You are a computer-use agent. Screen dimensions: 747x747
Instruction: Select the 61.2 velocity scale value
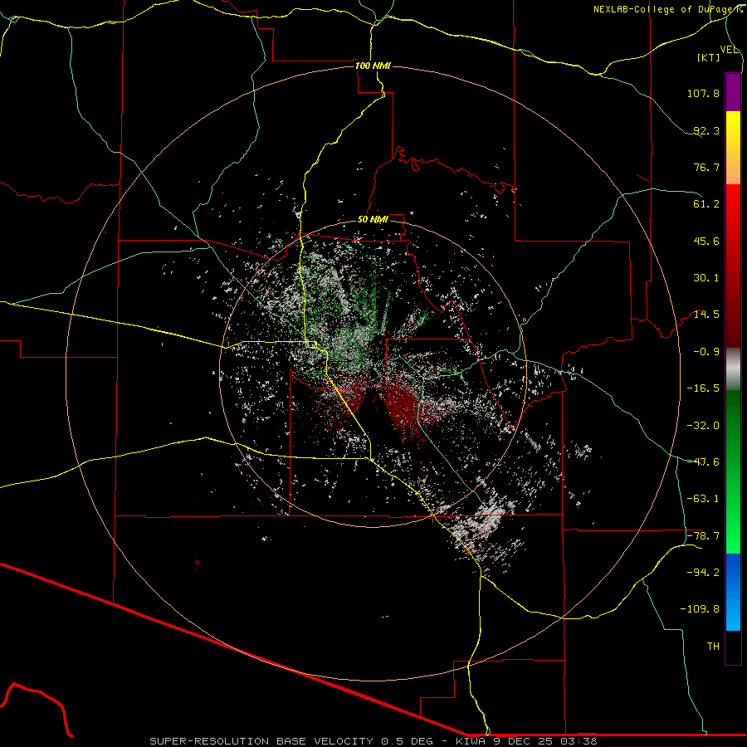pyautogui.click(x=706, y=204)
